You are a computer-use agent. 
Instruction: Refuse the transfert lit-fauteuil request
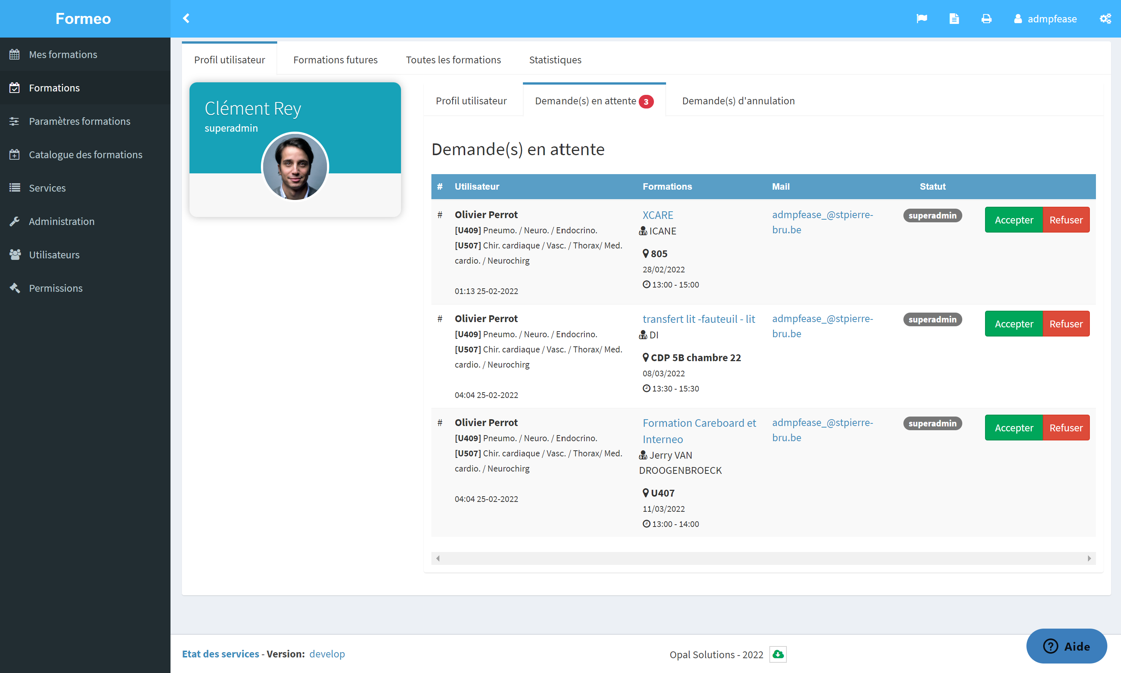pos(1066,324)
